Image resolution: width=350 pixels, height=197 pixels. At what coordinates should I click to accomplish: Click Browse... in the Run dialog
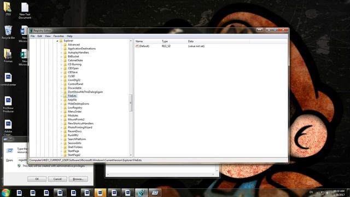tap(78, 179)
